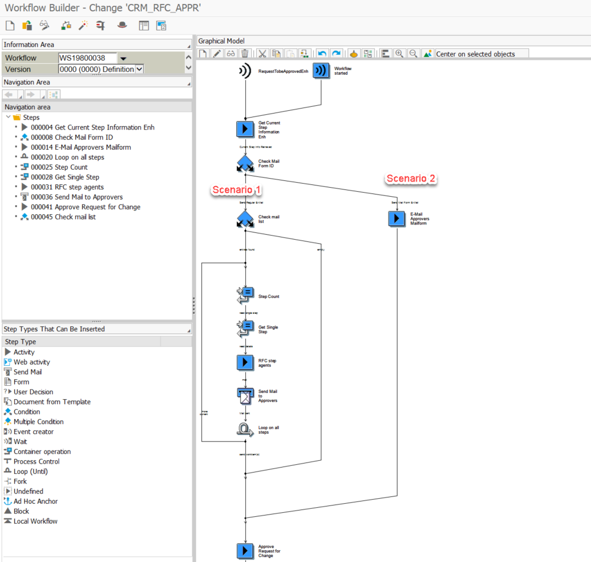
Task: Click the pencil Change step icon
Action: pos(217,54)
